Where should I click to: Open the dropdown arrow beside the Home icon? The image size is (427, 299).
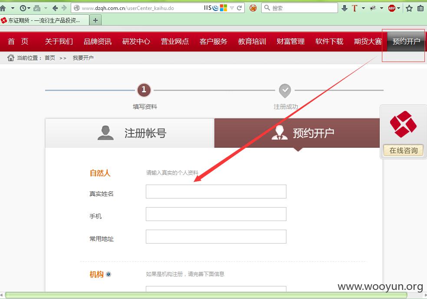pos(13,8)
